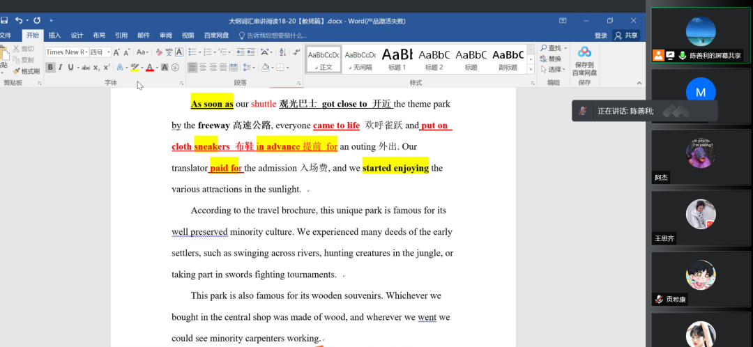Open the 插入 ribbon tab
Screen dimensions: 753x347
55,35
